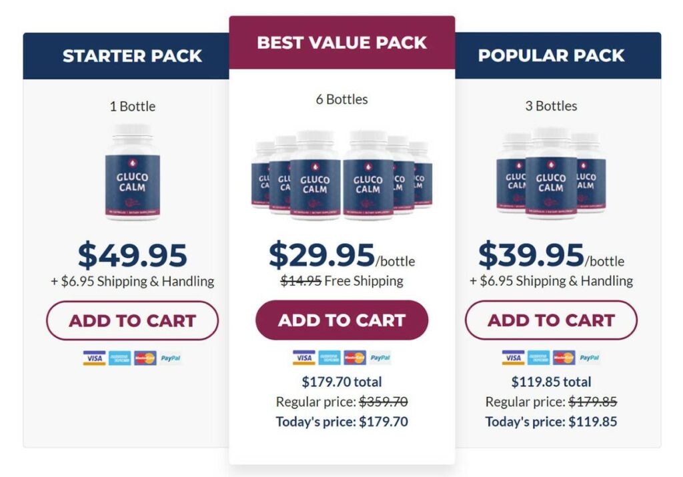Add the Popular Pack to cart

551,320
